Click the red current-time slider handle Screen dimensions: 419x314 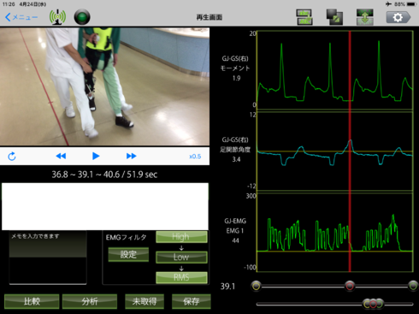[x=350, y=286]
